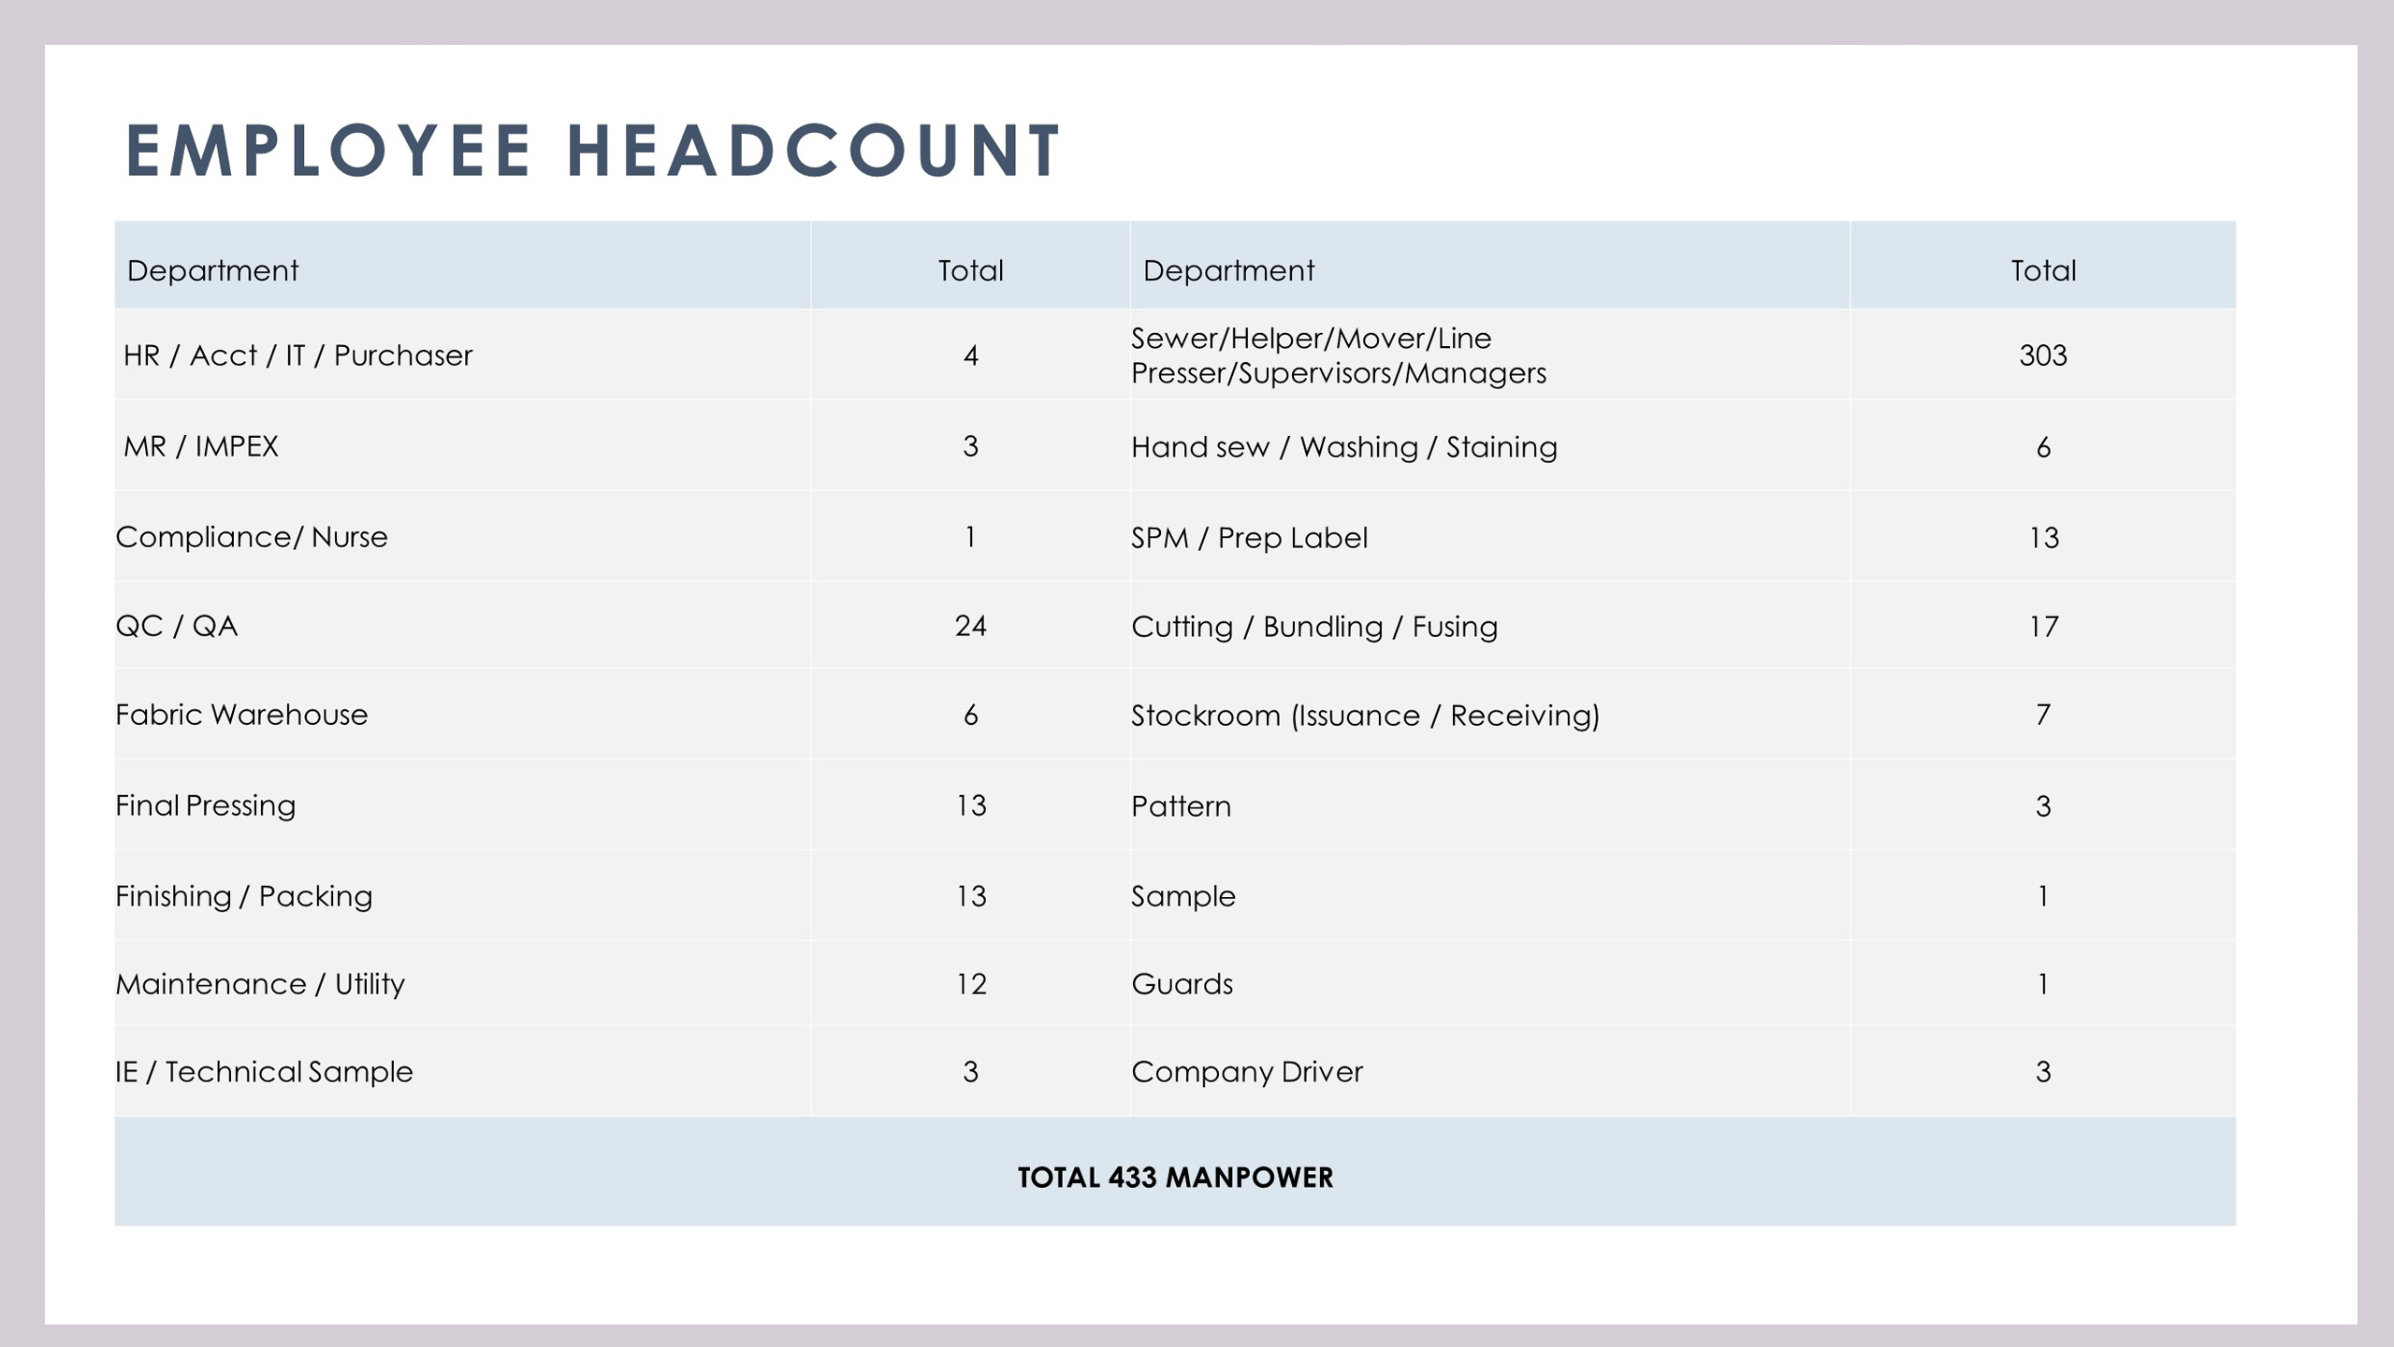Select the Finishing / Packing cell
This screenshot has width=2394, height=1347.
pos(243,896)
